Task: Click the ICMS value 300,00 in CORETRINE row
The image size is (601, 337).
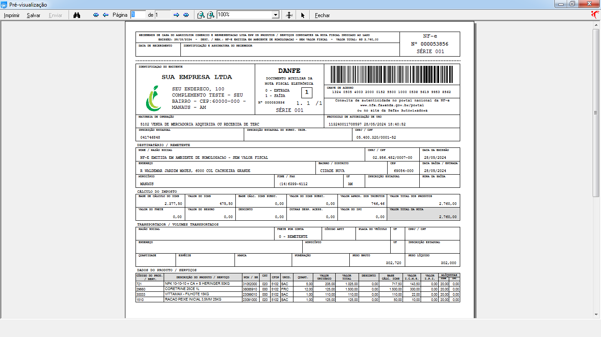Action: pos(415,289)
